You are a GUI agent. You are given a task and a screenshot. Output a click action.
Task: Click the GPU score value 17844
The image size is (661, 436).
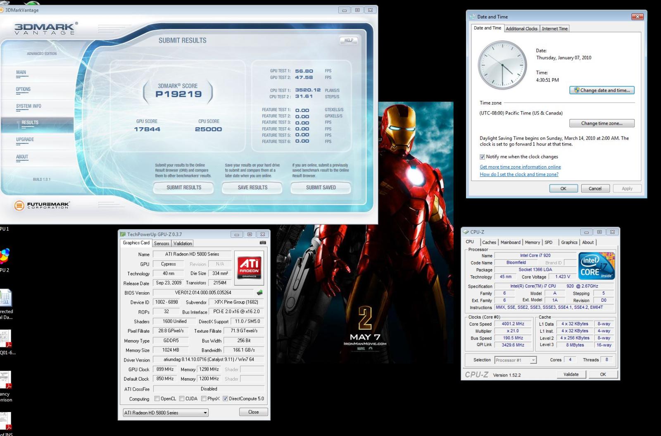147,129
